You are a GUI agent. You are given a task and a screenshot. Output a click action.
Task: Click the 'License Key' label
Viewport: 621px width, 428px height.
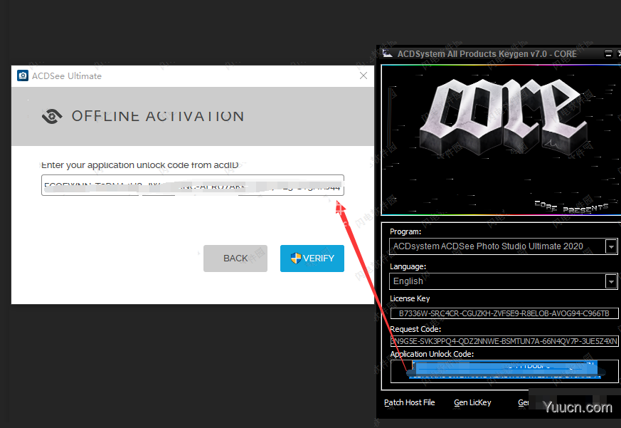point(410,298)
